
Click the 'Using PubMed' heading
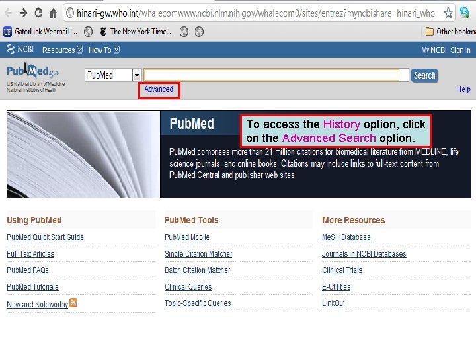34,220
